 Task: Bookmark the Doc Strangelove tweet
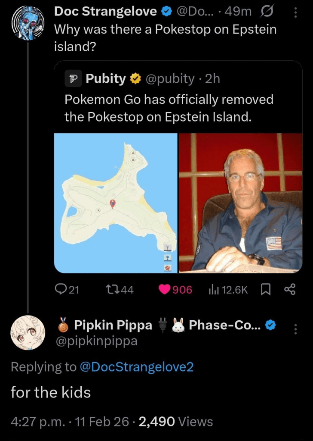(x=265, y=290)
